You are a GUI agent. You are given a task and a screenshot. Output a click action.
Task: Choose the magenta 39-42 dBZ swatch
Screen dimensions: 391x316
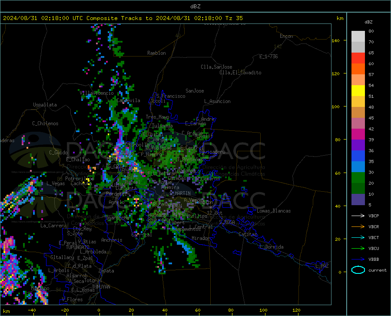point(358,134)
